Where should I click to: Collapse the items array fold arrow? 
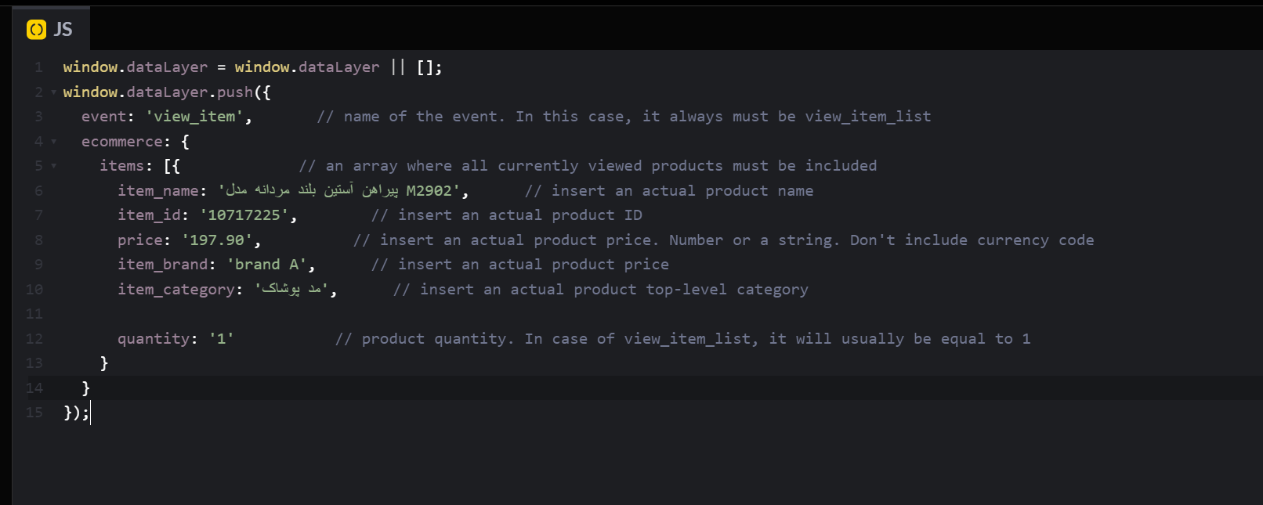[x=53, y=166]
